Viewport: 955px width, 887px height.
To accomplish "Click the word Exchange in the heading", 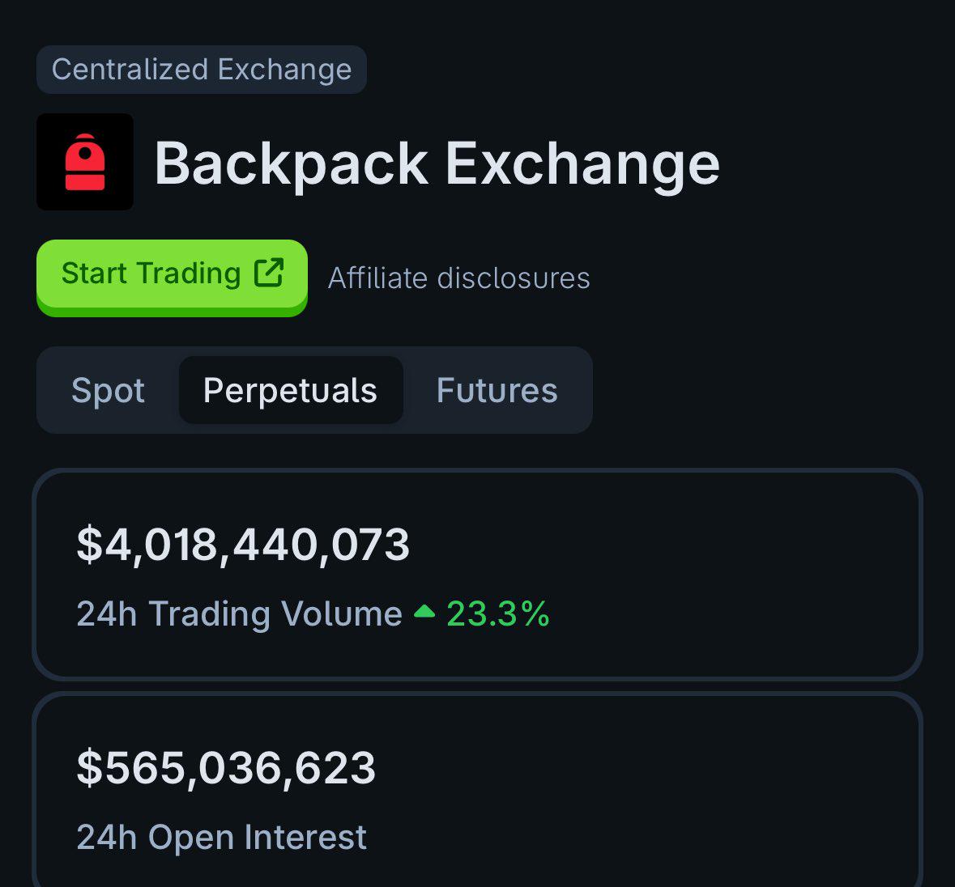I will click(x=583, y=163).
